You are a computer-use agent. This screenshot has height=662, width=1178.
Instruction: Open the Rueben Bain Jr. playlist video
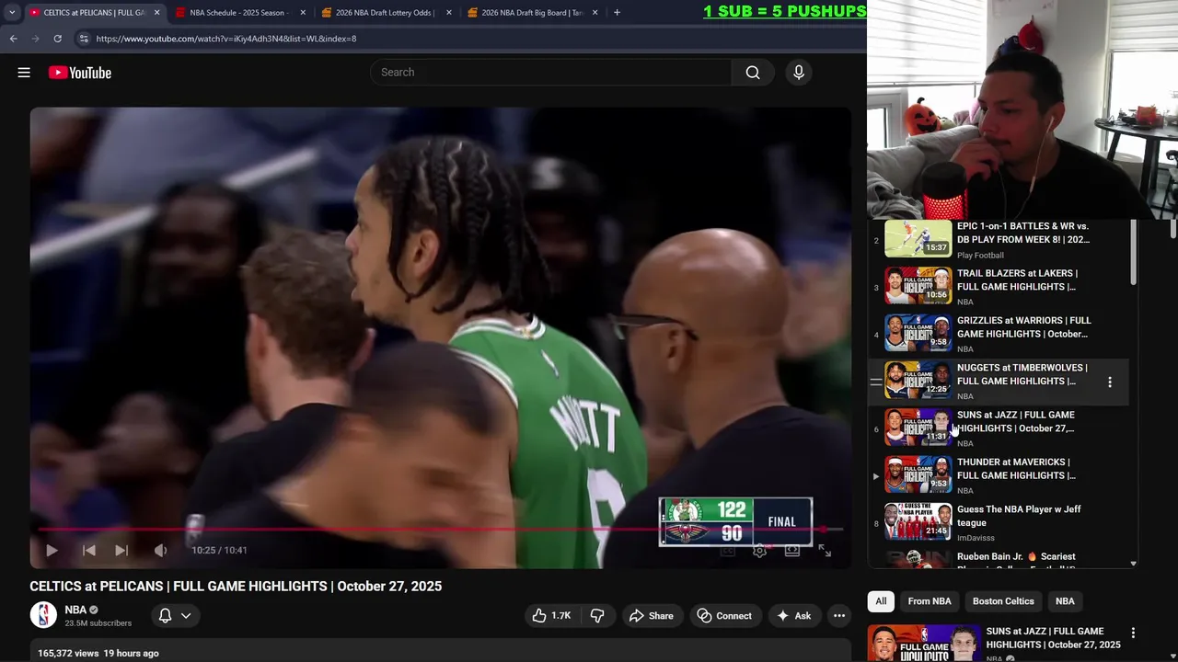[x=997, y=558]
